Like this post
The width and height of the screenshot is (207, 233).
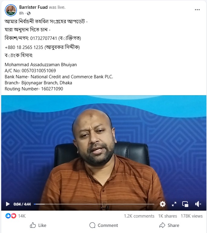tap(38, 225)
